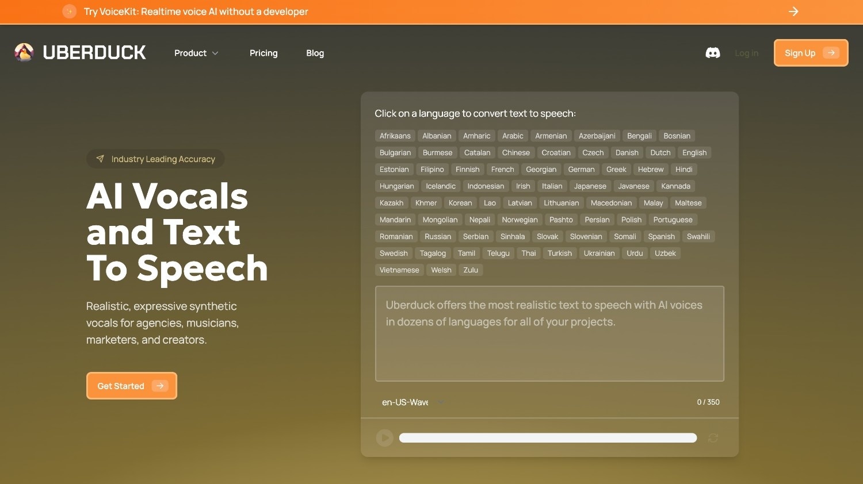The height and width of the screenshot is (484, 863).
Task: Pick the Spanish language tag
Action: (x=662, y=236)
